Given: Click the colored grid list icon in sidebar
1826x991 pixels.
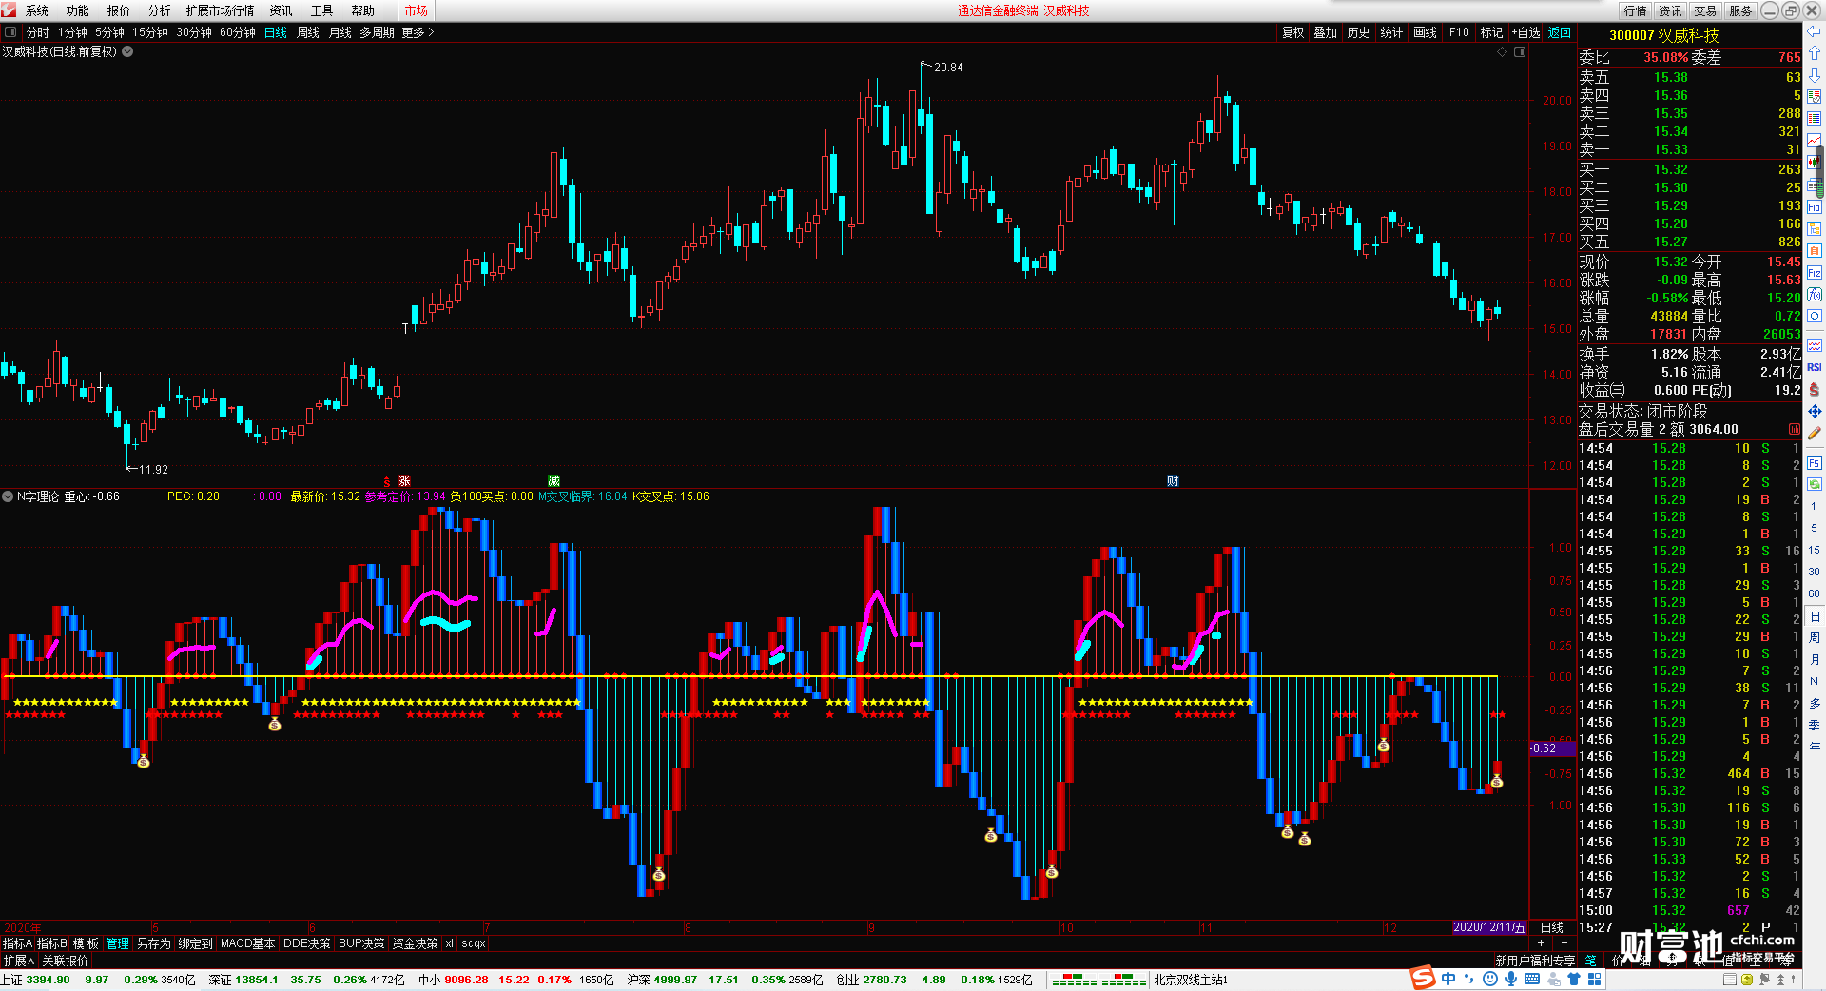Looking at the screenshot, I should coord(1815,119).
